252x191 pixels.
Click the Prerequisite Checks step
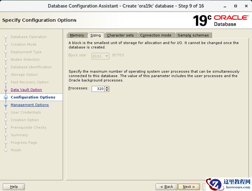click(29, 127)
